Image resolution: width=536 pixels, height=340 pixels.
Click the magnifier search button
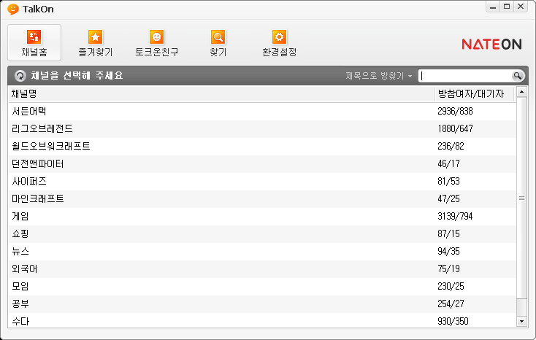518,76
